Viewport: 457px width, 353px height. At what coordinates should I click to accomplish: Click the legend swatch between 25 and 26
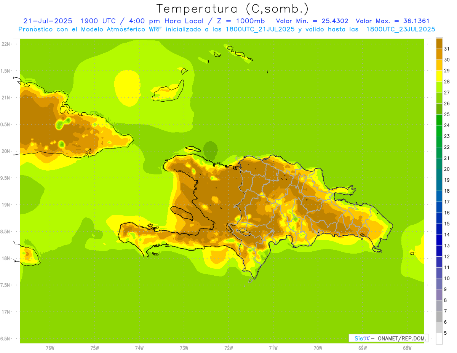click(439, 109)
